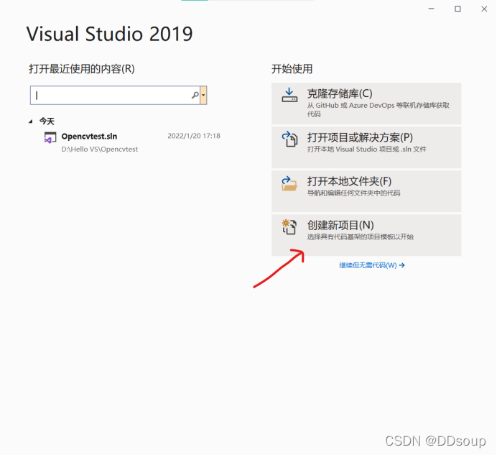This screenshot has width=497, height=455.
Task: Minimize the Visual Studio start window
Action: click(x=431, y=9)
